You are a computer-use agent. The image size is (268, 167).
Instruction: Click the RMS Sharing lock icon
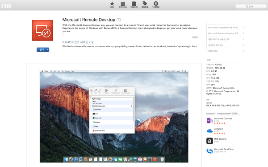[209, 141]
